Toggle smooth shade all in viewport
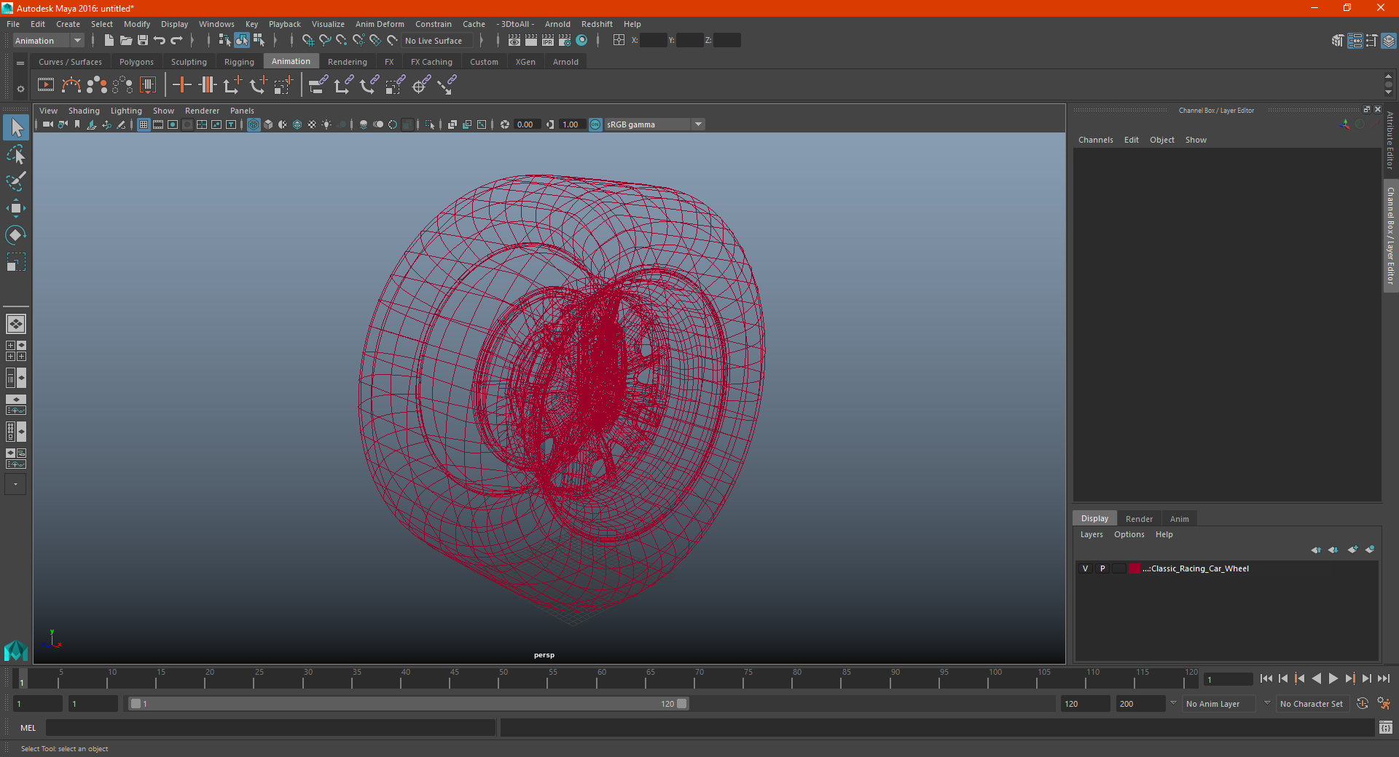Viewport: 1399px width, 757px height. click(268, 124)
